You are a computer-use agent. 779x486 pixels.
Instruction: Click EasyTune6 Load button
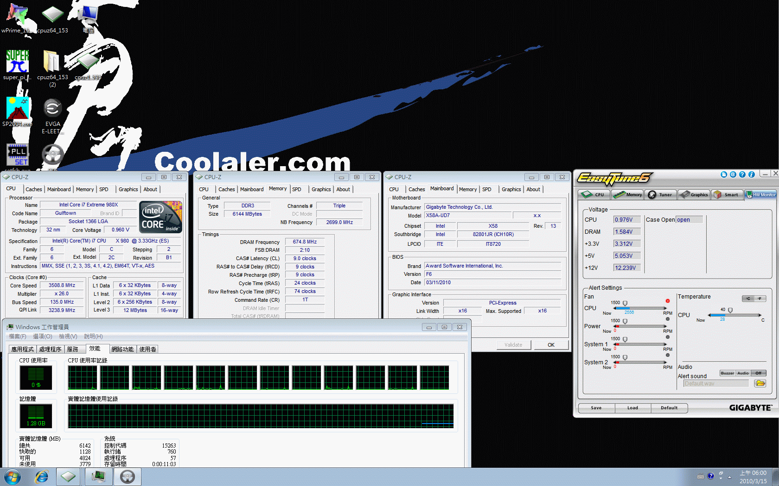pos(632,408)
